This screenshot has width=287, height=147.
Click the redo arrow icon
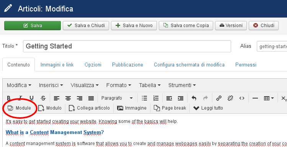coord(205,98)
